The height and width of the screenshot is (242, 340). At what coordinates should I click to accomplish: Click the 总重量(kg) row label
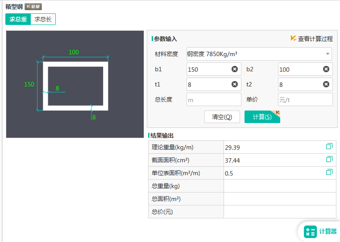[166, 186]
